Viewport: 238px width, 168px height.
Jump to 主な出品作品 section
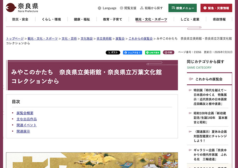coord(27,119)
